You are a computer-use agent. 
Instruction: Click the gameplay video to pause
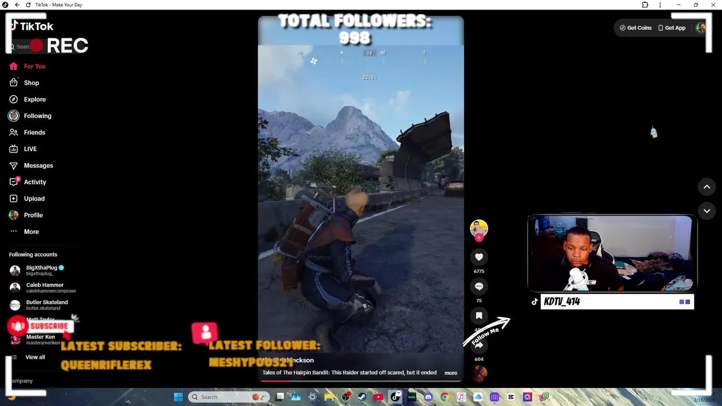[361, 197]
